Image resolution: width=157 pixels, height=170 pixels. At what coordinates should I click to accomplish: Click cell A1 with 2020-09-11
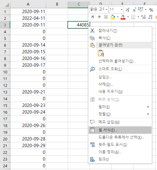pyautogui.click(x=28, y=12)
